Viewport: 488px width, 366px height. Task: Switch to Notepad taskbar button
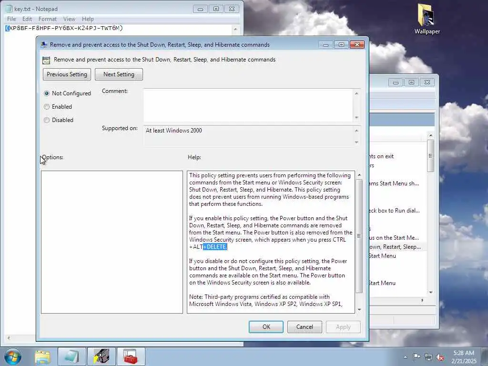click(72, 356)
